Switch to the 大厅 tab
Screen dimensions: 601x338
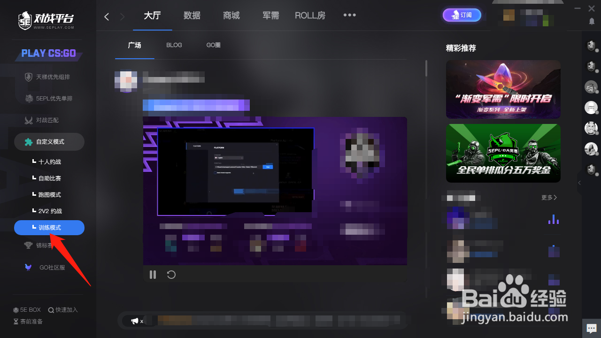[152, 15]
